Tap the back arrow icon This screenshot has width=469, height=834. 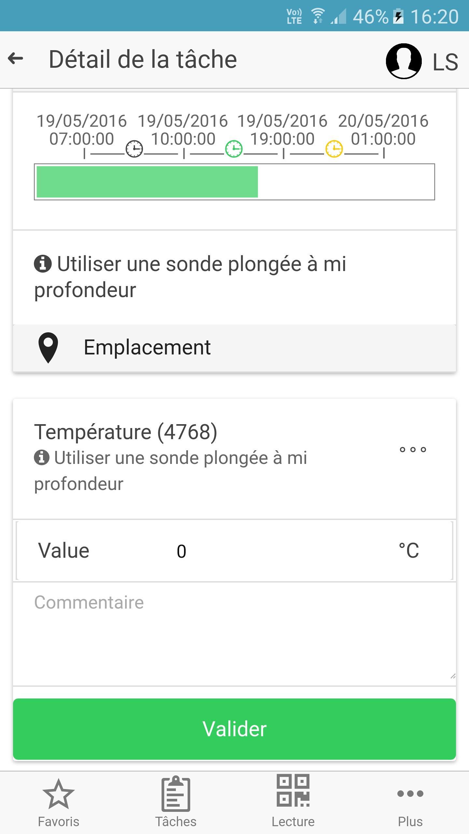(x=15, y=59)
